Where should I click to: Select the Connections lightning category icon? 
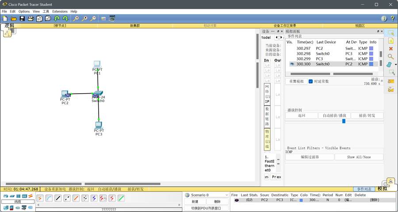[x=31, y=196]
